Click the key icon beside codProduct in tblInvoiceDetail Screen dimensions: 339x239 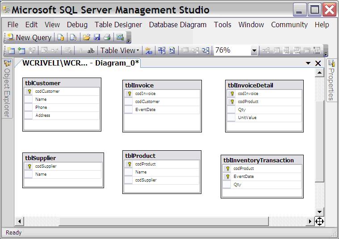click(232, 102)
